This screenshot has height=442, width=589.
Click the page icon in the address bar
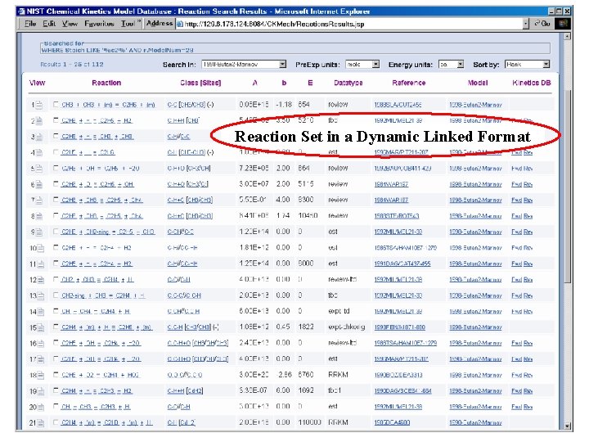pyautogui.click(x=180, y=24)
